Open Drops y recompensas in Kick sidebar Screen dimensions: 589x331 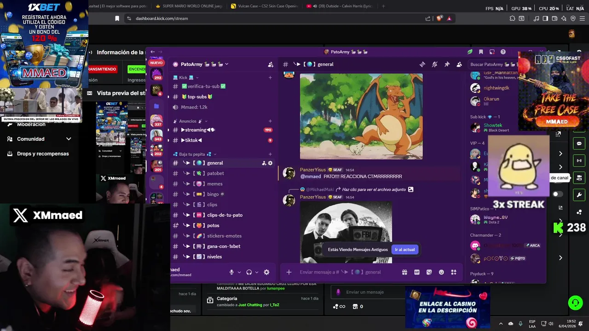(x=39, y=154)
